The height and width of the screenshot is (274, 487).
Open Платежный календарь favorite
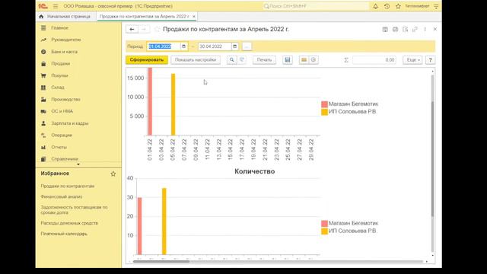pyautogui.click(x=64, y=234)
